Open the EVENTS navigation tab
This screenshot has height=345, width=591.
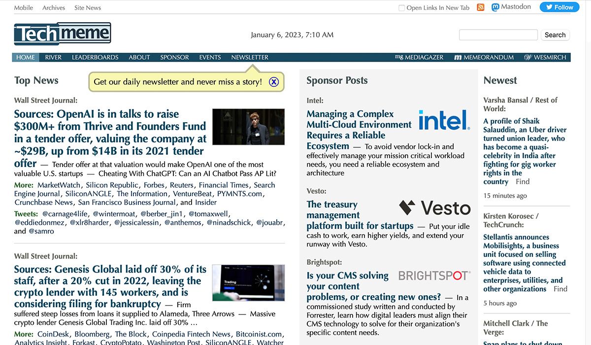(x=210, y=57)
